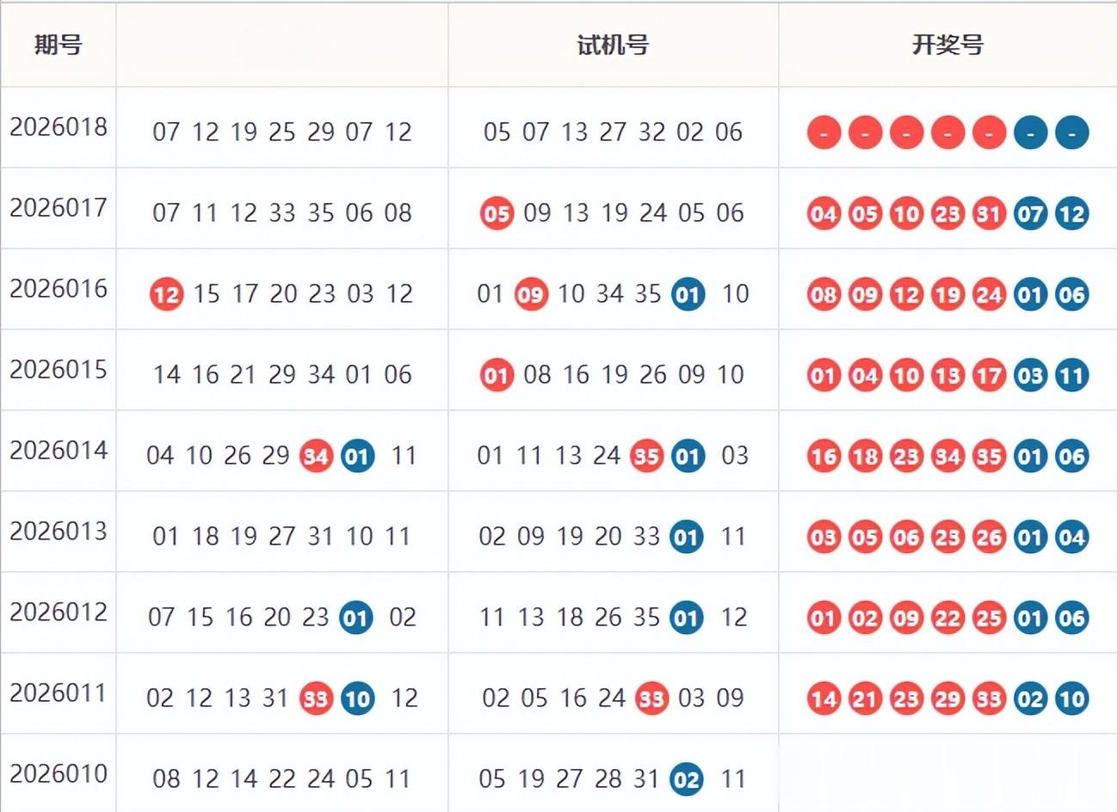Click red ball 05 in 2026017 试机号
Viewport: 1117px width, 812px height.
[497, 213]
